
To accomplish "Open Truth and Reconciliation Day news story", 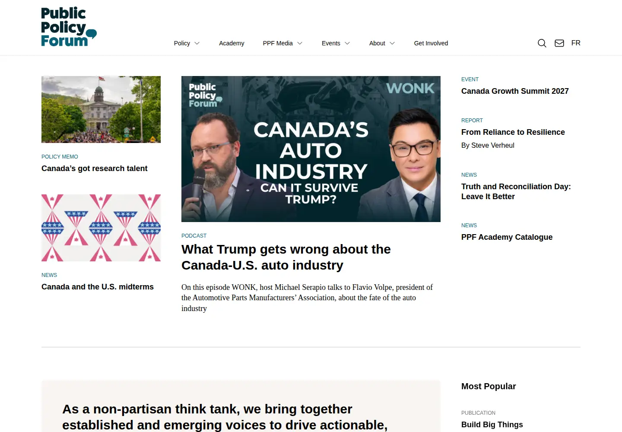I will pyautogui.click(x=516, y=191).
